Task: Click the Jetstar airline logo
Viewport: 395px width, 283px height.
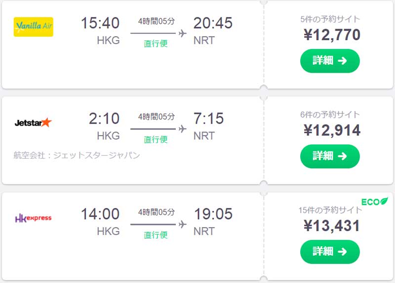Action: (33, 122)
